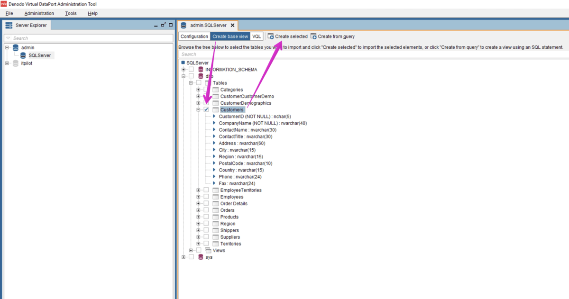
Task: Switch to the Configuration tab
Action: 194,36
